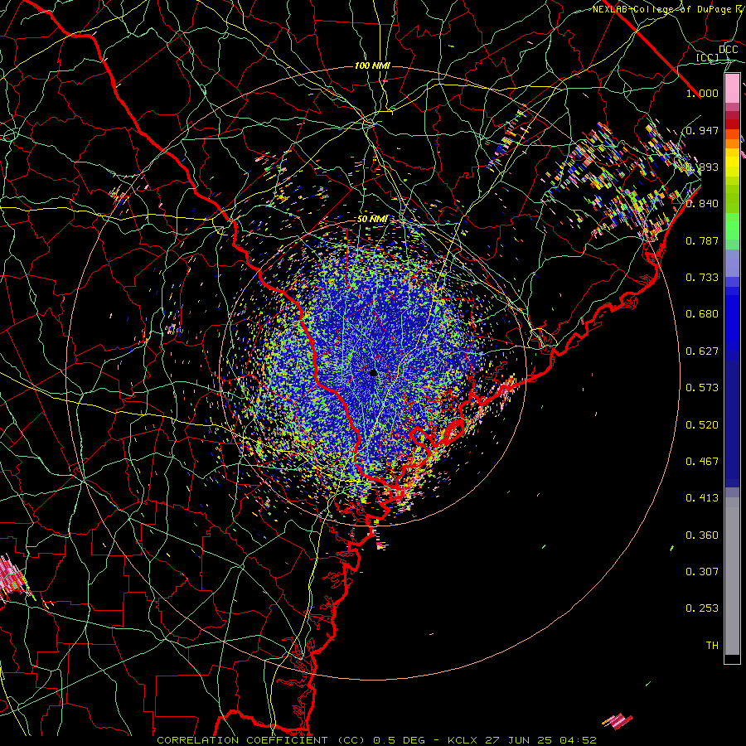
Task: Click the 0.627 scale value
Action: tap(702, 351)
